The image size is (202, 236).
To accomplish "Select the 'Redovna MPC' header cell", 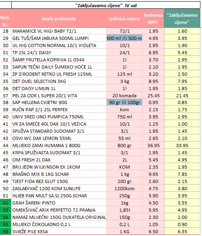I will click(153, 19).
